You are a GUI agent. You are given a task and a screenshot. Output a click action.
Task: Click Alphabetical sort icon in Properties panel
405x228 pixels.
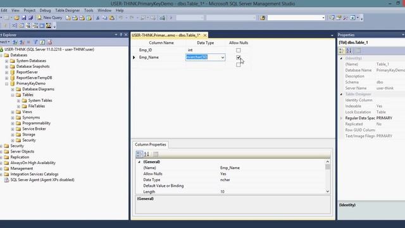coord(349,51)
